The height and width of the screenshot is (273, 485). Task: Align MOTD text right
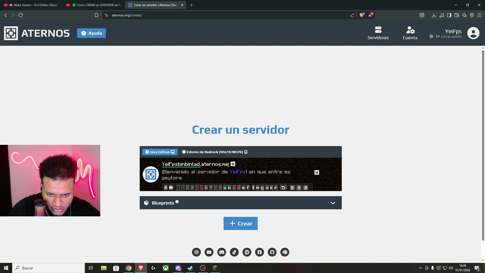[x=305, y=187]
